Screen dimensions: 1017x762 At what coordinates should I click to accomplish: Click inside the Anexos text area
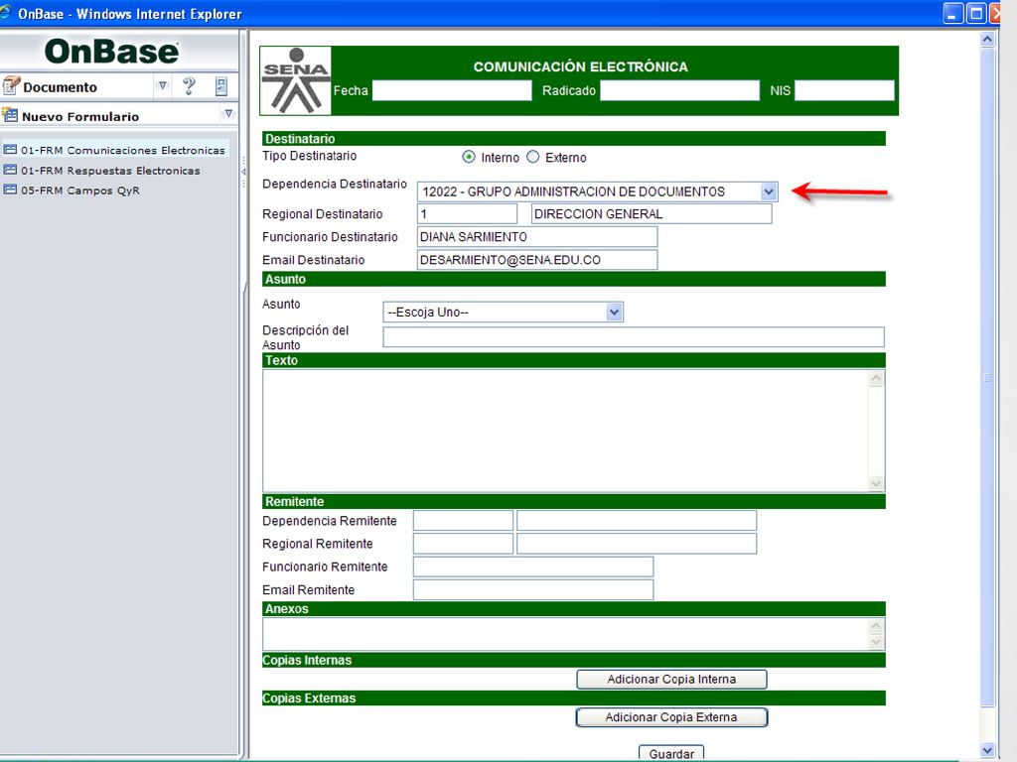565,634
